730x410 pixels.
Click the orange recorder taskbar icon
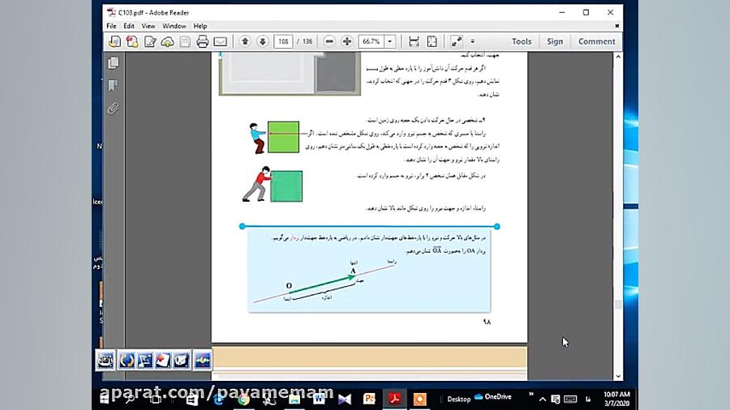coord(420,399)
